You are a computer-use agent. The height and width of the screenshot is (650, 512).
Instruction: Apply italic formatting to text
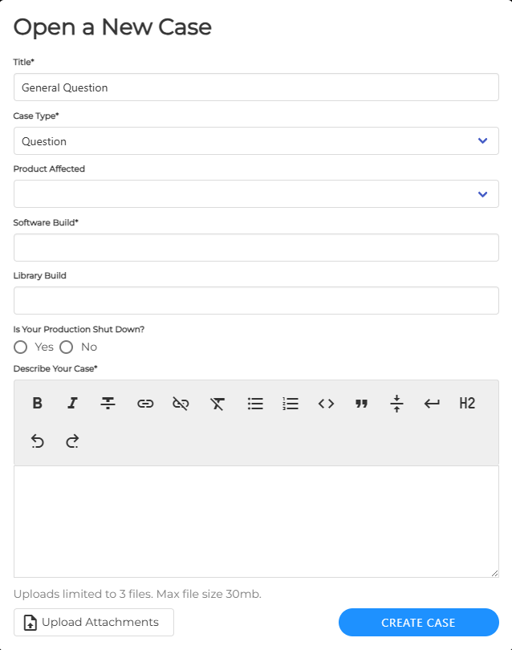coord(72,403)
